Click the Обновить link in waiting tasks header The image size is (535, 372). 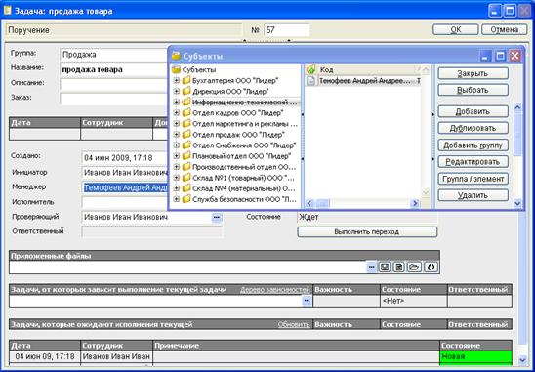[x=294, y=324]
